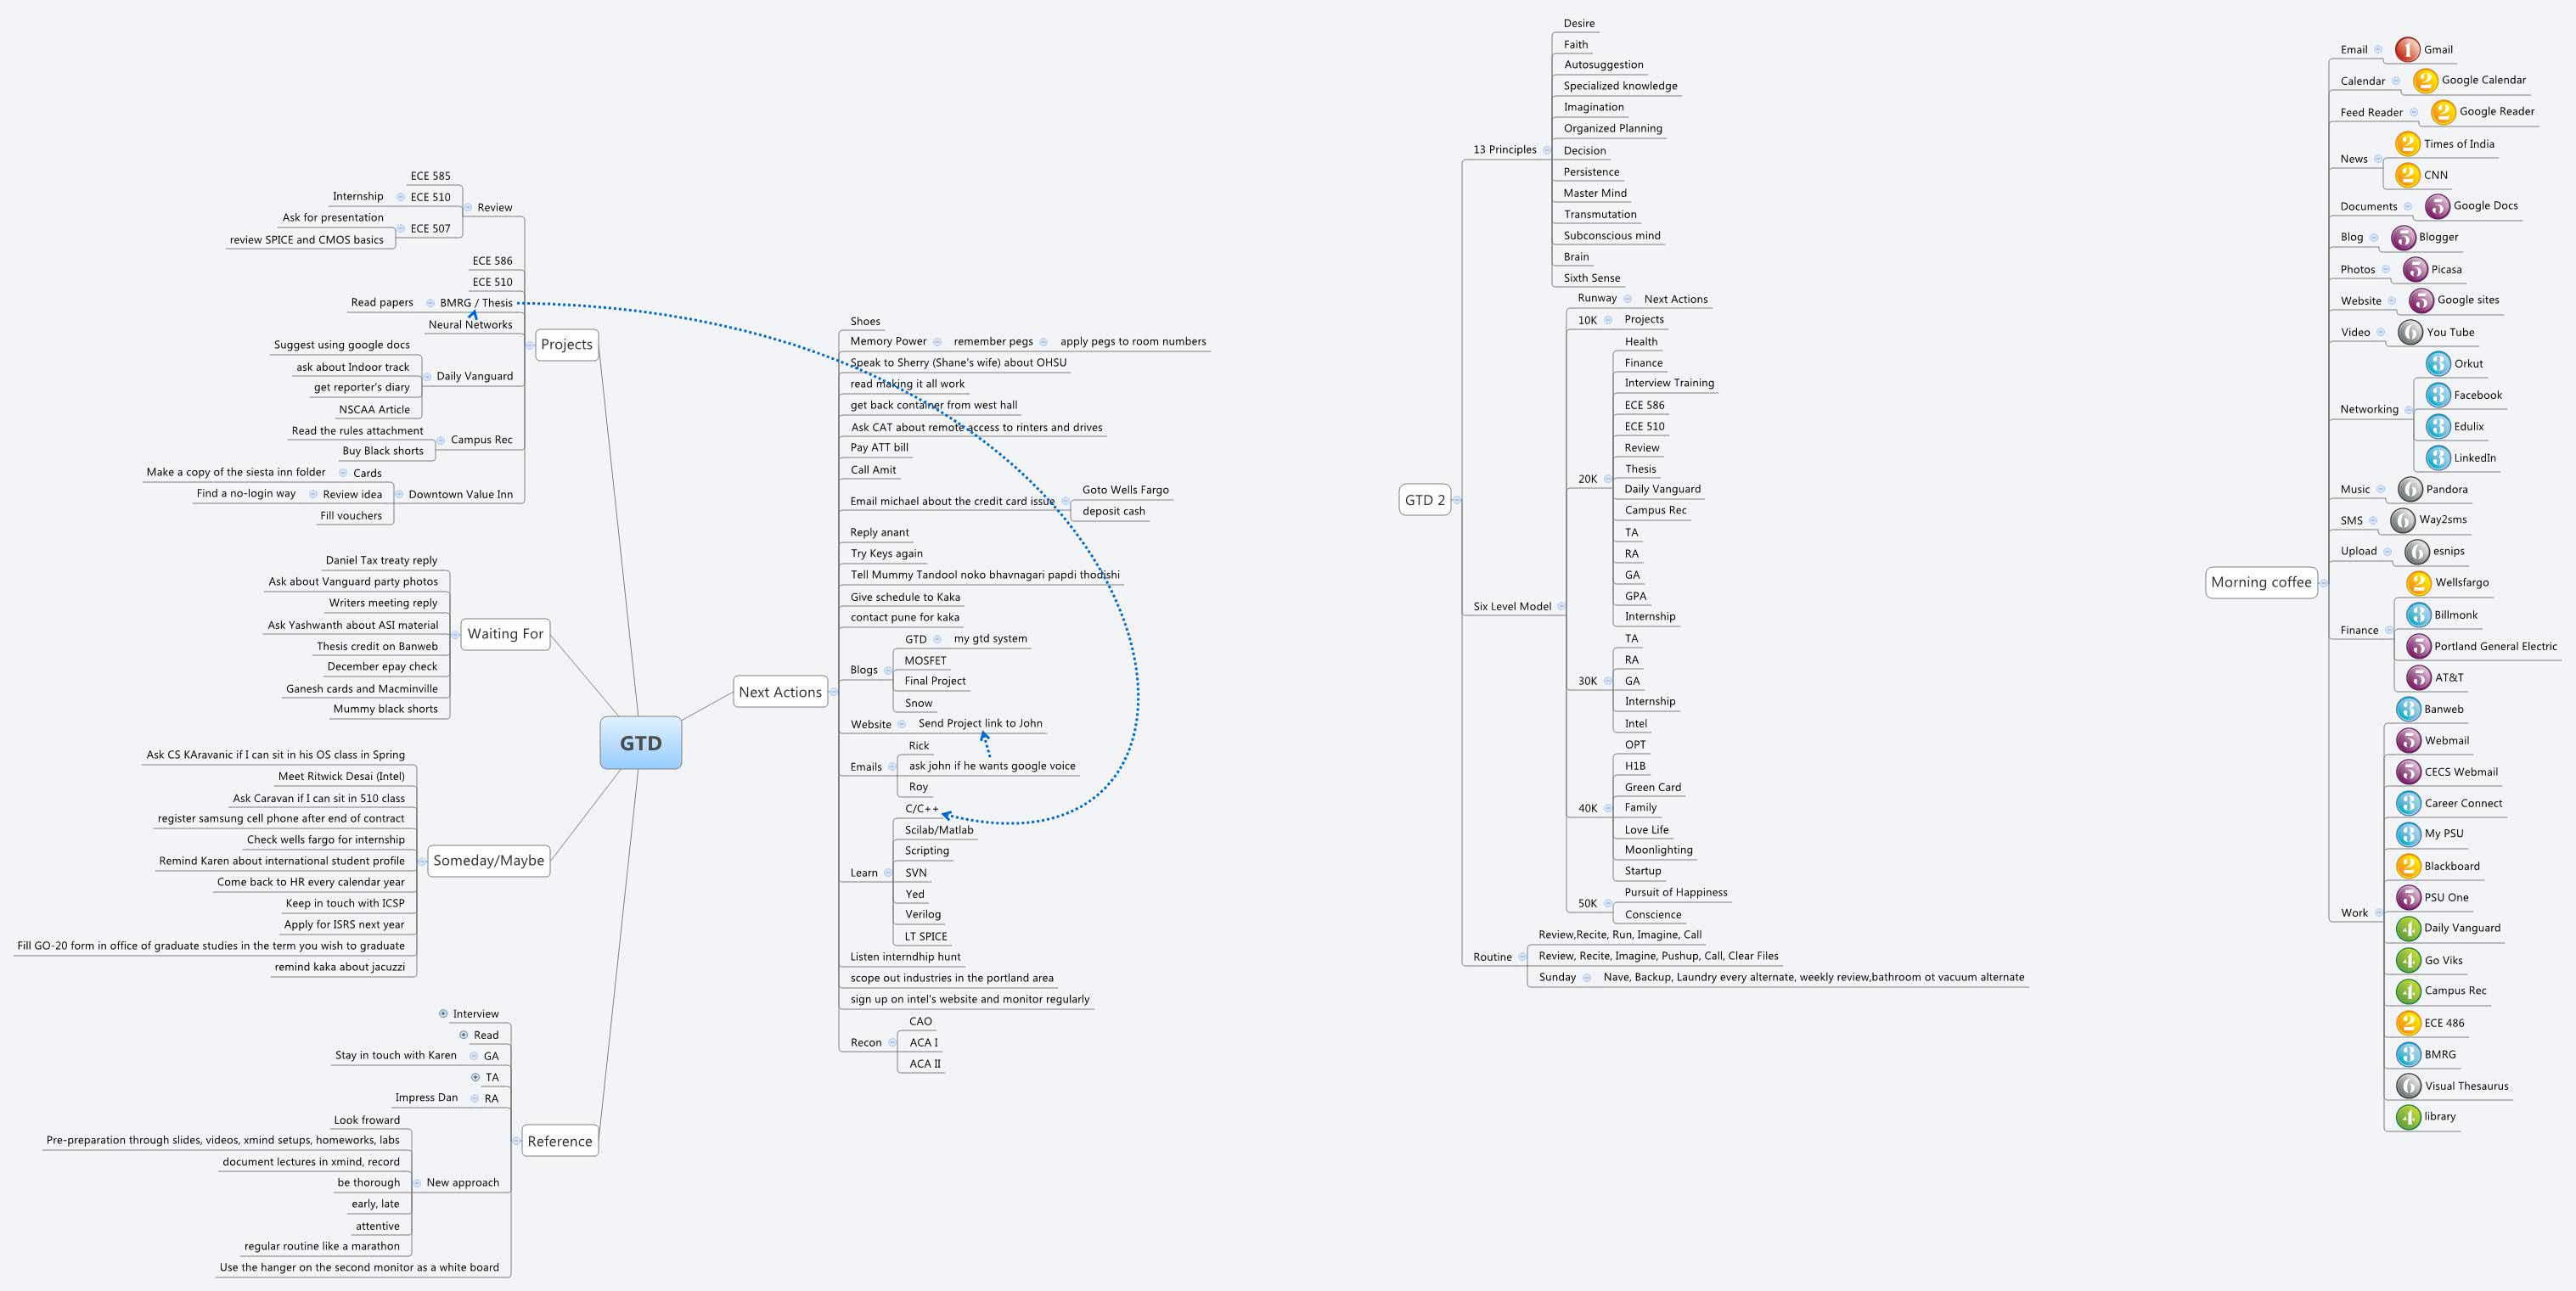2576x1291 pixels.
Task: Click priority 5 marker beside Google Docs
Action: tap(2437, 206)
